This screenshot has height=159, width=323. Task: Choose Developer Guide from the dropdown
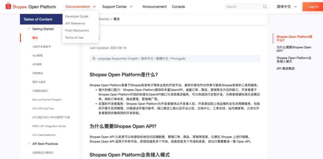tap(77, 16)
